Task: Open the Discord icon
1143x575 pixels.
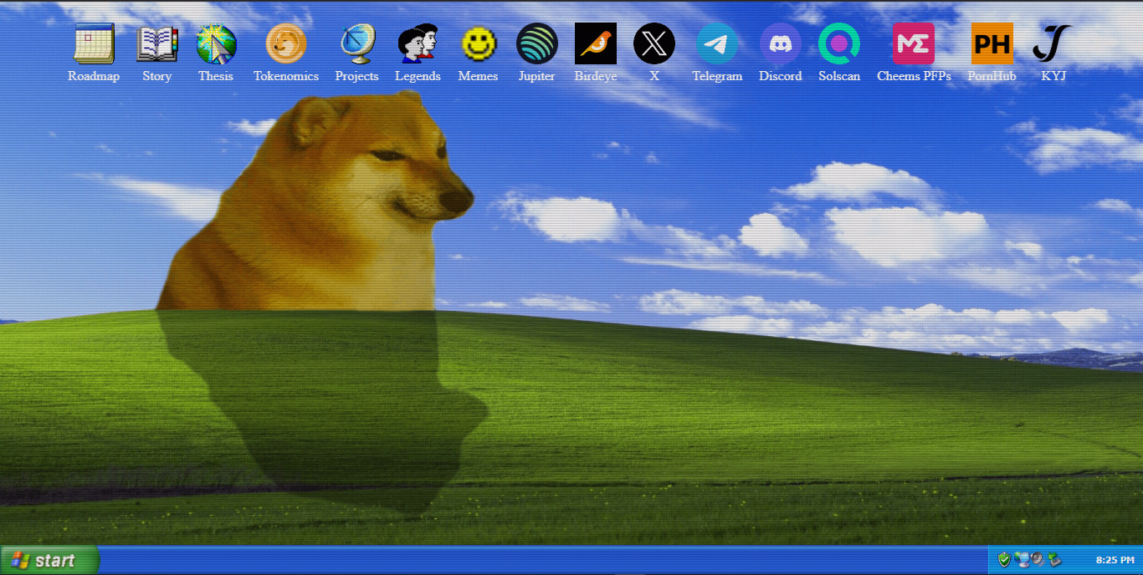Action: click(781, 44)
